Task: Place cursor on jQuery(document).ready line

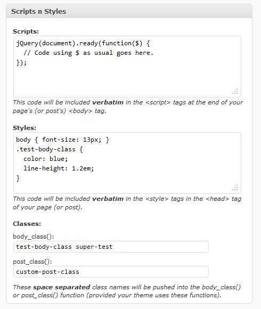Action: (x=83, y=43)
